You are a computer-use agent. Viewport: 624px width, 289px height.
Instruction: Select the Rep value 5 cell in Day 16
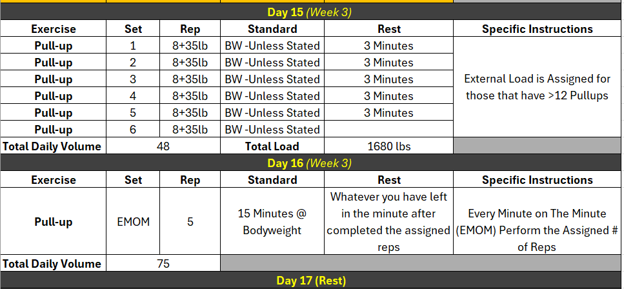(190, 222)
